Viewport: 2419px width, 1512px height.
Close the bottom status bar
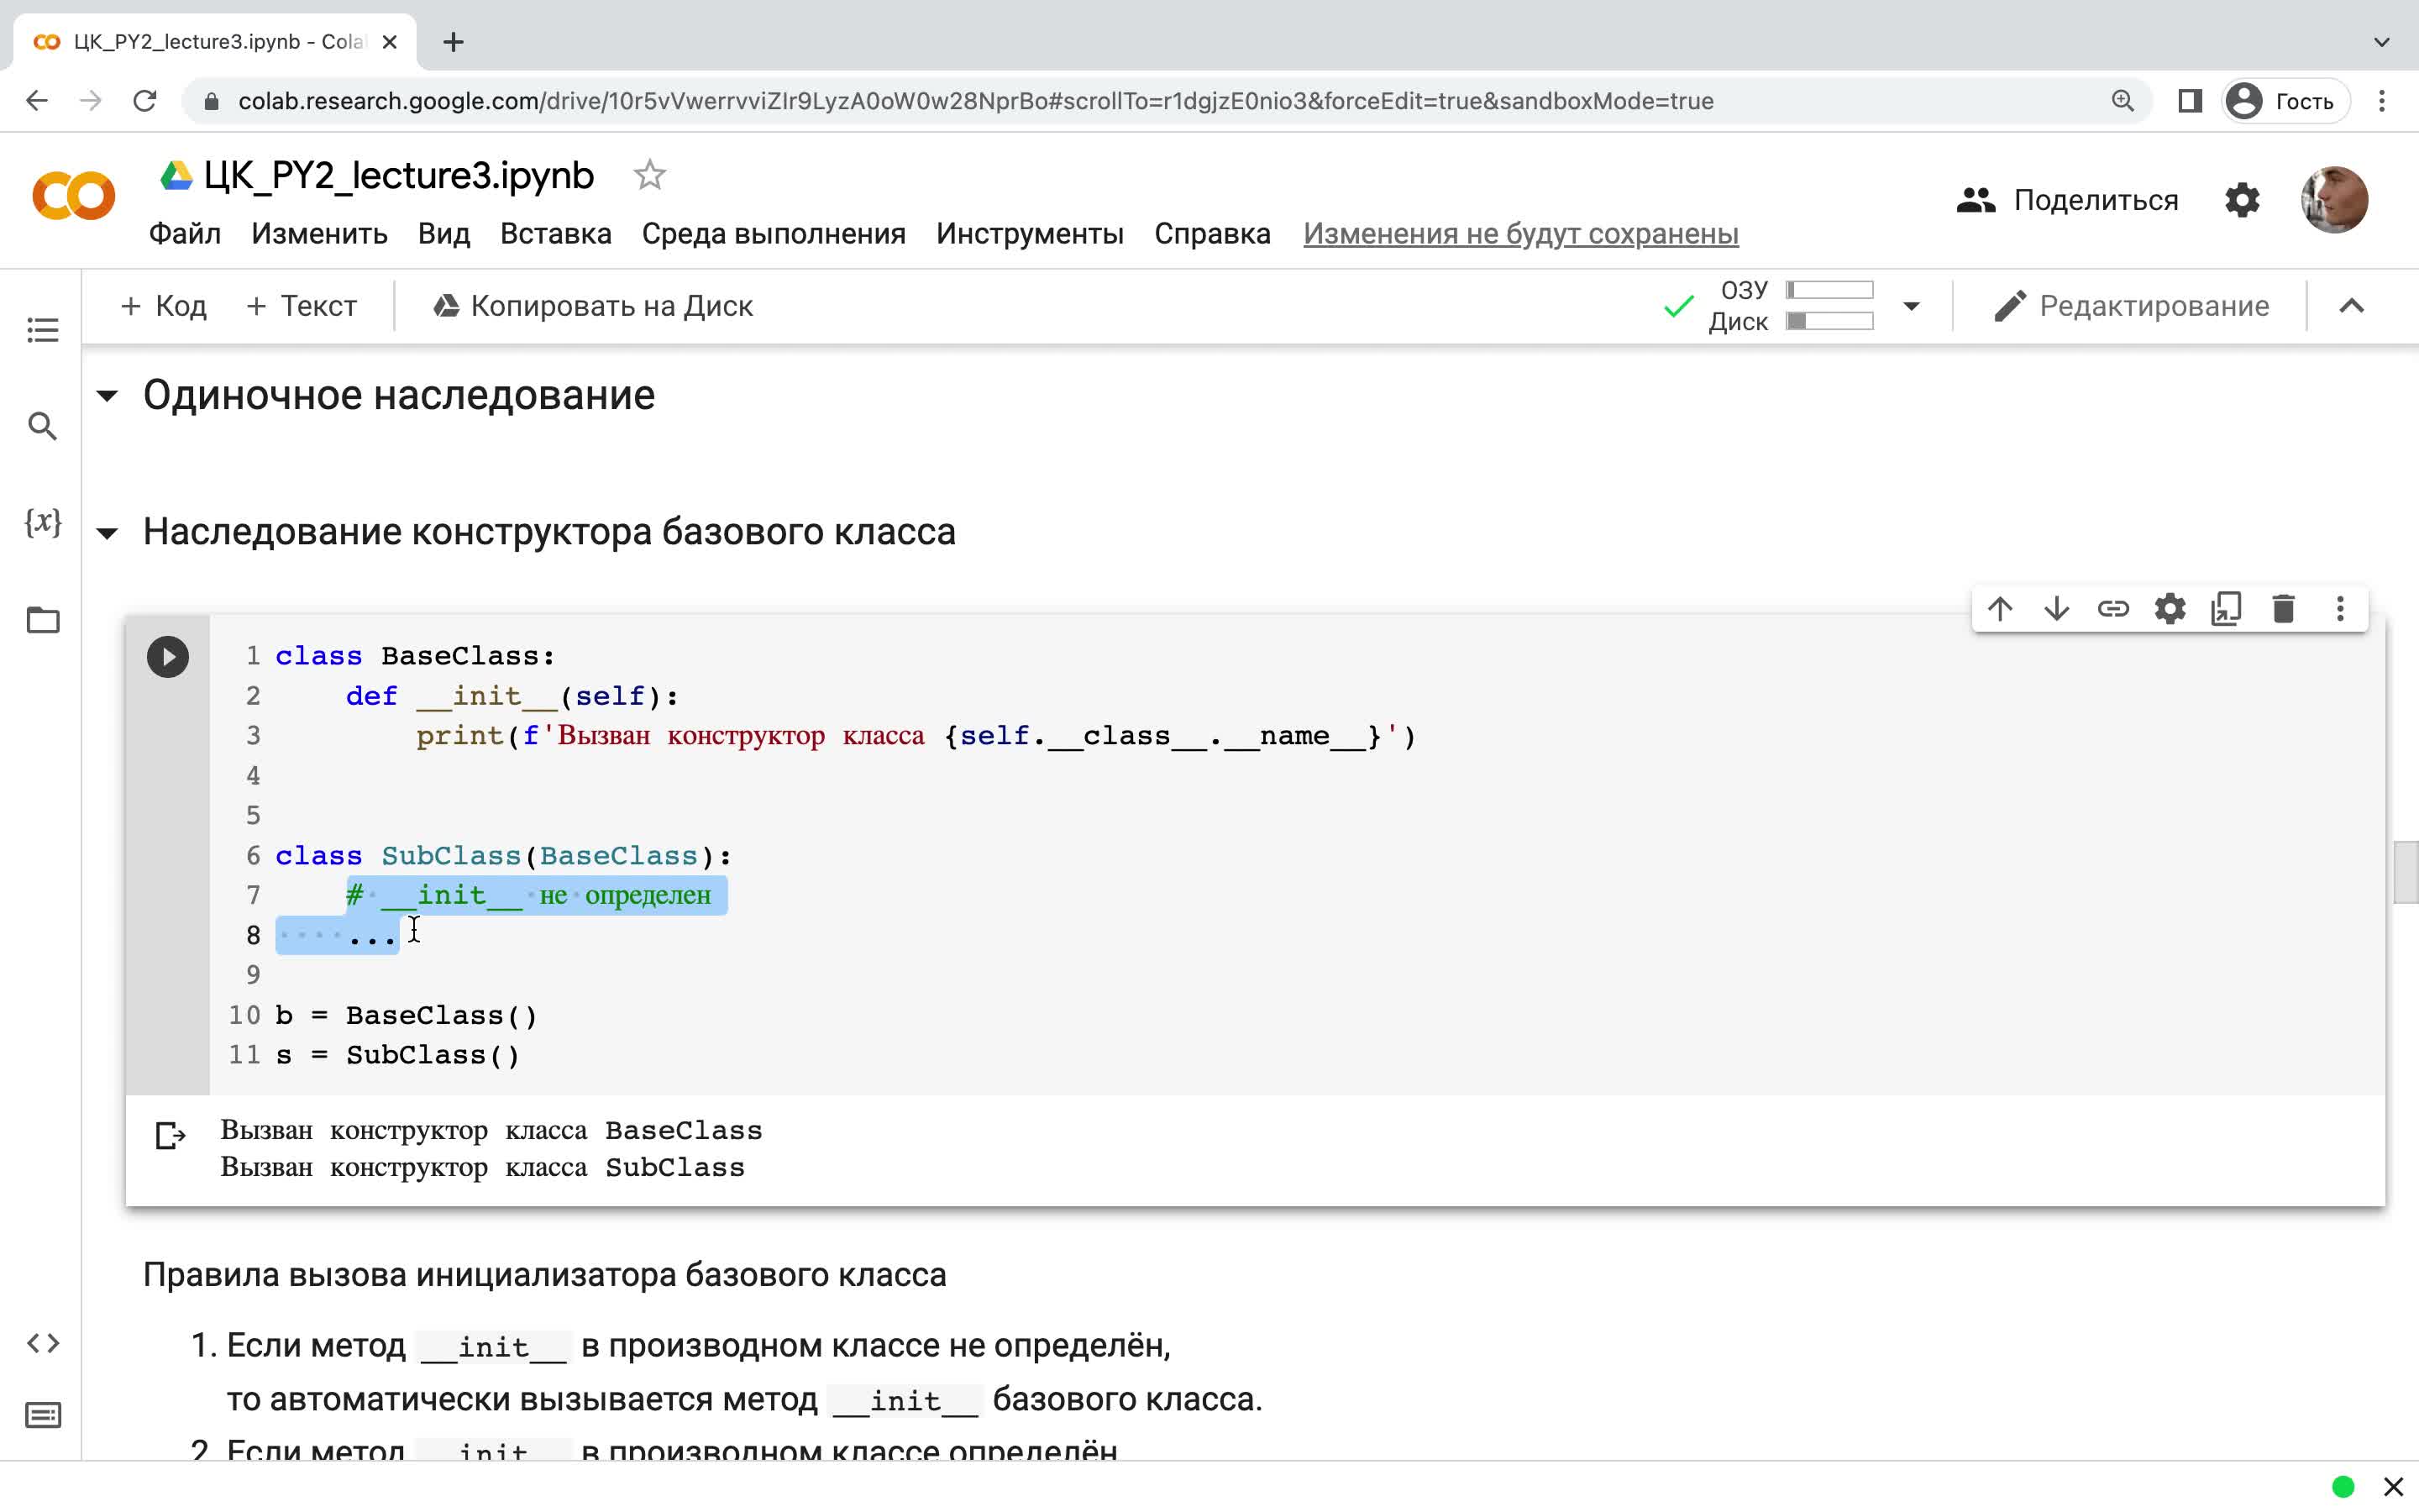pos(2393,1487)
